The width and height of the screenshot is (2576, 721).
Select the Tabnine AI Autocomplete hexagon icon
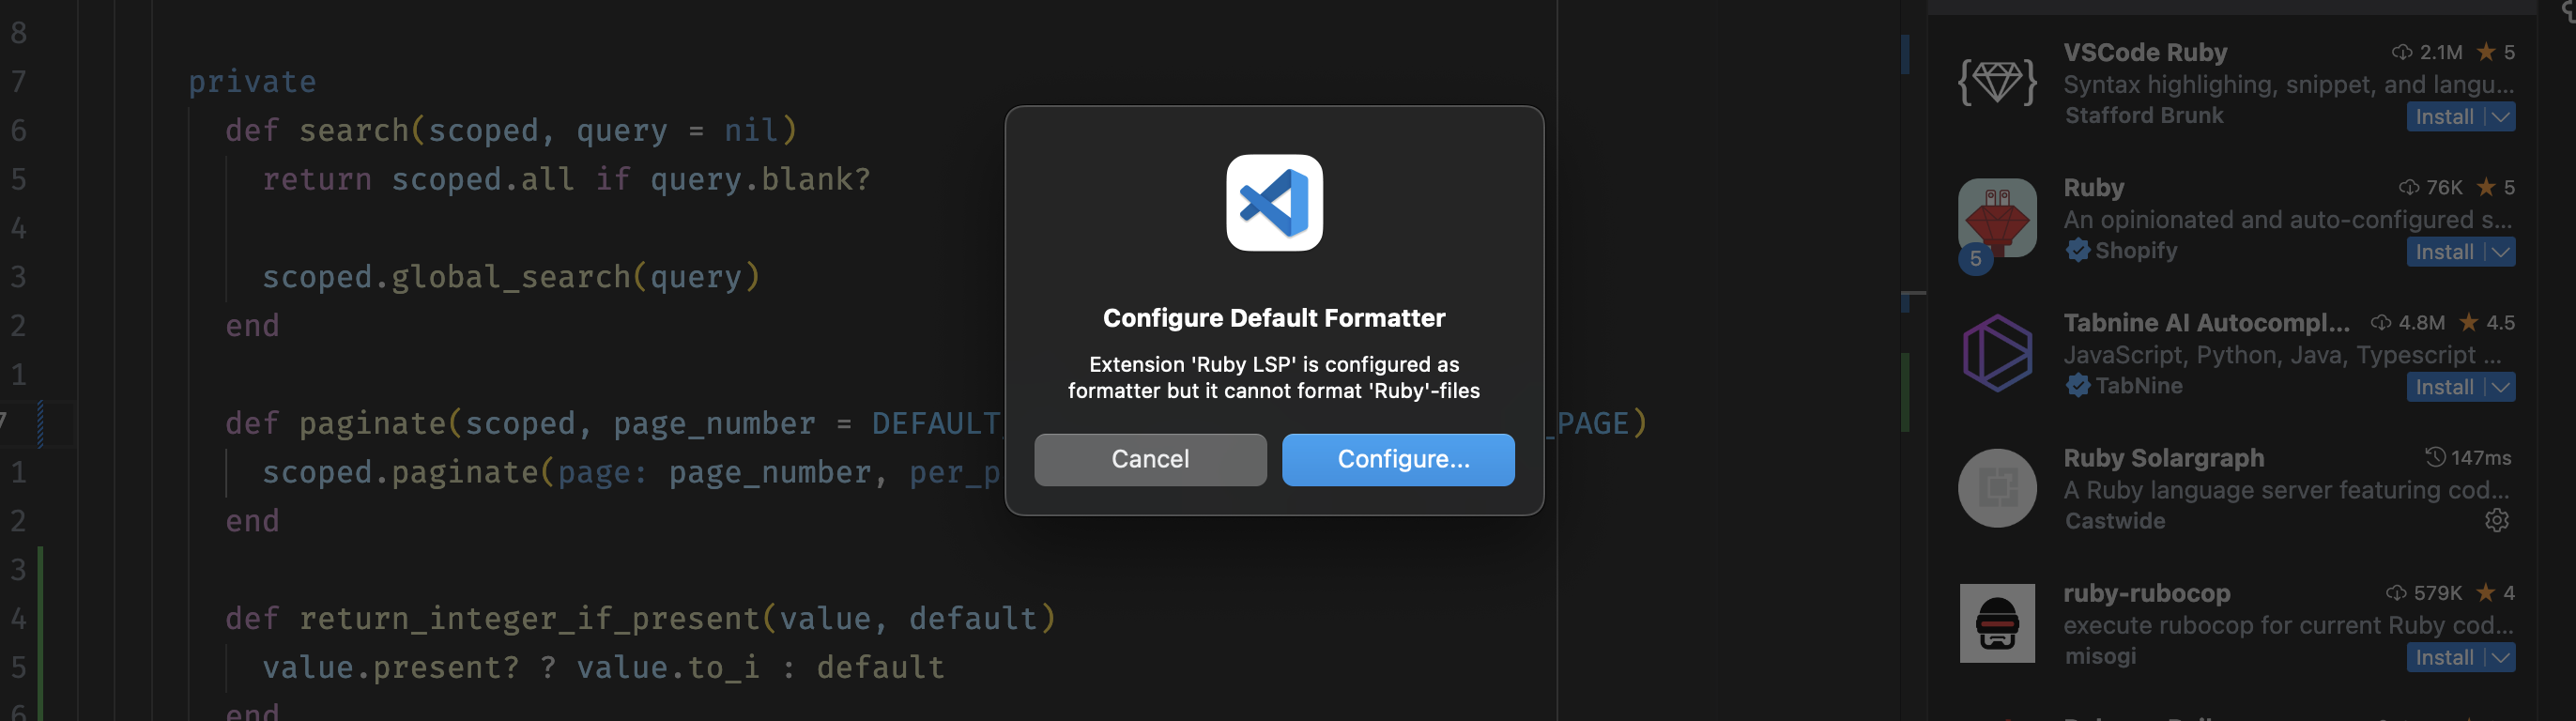tap(1996, 353)
